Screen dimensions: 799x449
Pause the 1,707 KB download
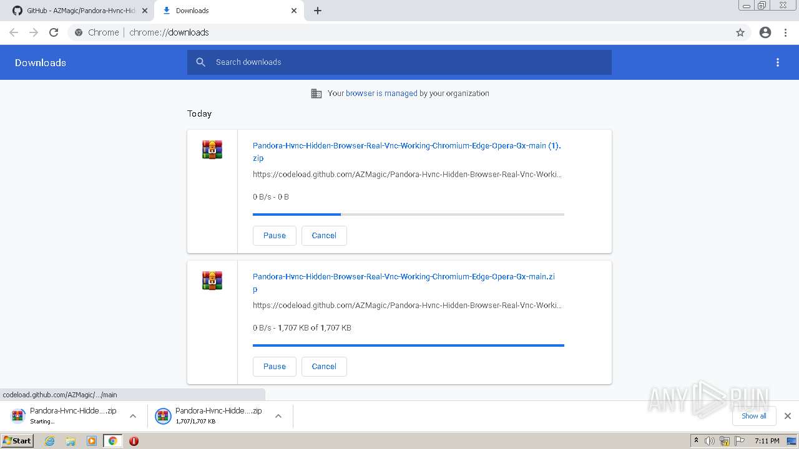coord(275,367)
